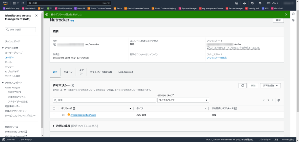This screenshot has height=142, width=299.
Task: Click アクセスキーを作成 link
Action: [x=217, y=58]
